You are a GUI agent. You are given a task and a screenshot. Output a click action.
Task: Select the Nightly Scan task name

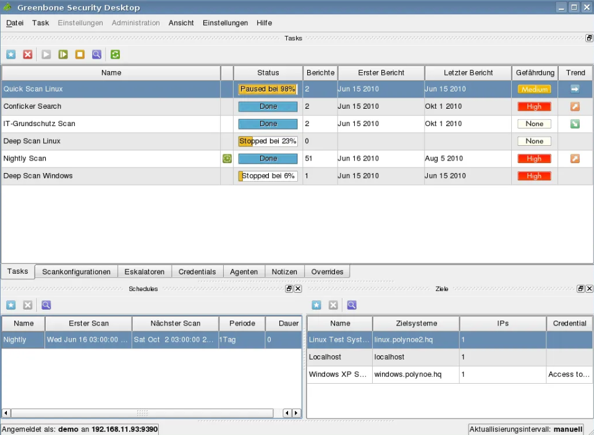tap(25, 159)
